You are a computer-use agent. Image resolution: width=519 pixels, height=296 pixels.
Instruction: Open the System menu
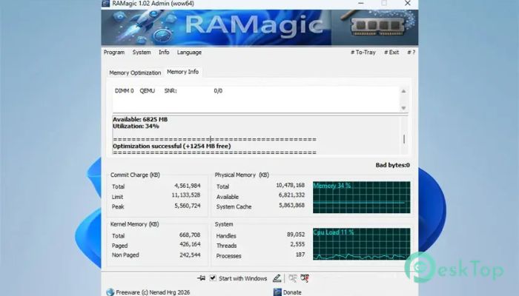pyautogui.click(x=142, y=53)
